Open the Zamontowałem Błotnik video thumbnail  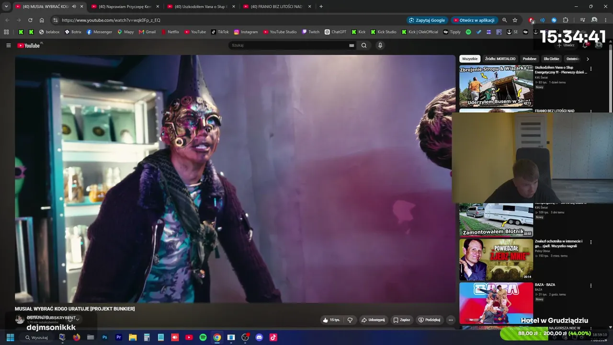[496, 220]
